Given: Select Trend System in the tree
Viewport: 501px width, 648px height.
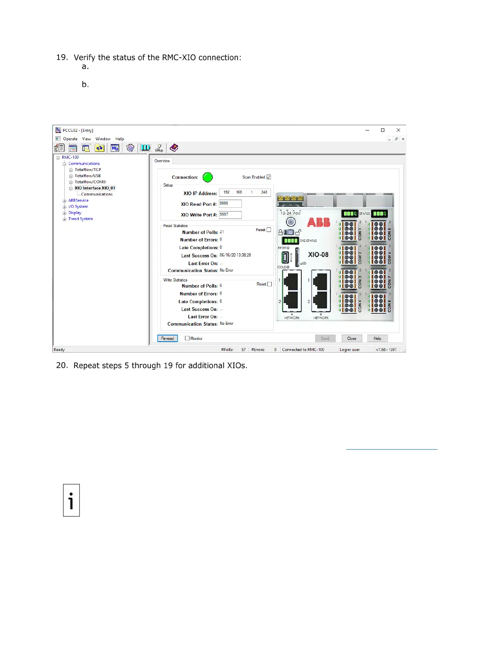Looking at the screenshot, I should click(80, 219).
